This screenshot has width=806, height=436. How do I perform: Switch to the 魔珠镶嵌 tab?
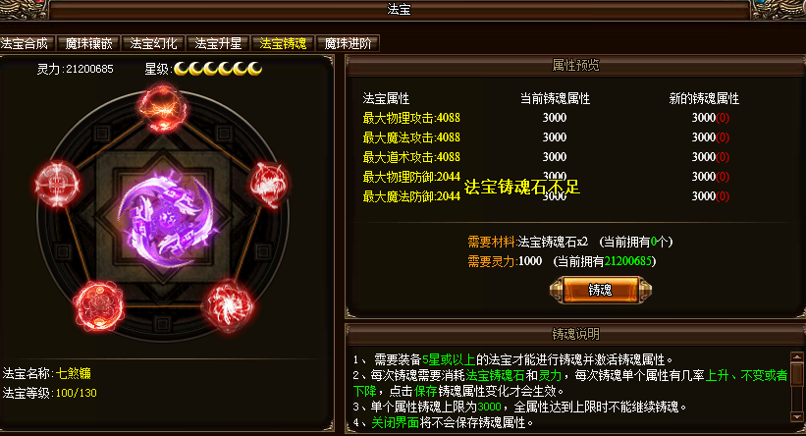point(88,44)
